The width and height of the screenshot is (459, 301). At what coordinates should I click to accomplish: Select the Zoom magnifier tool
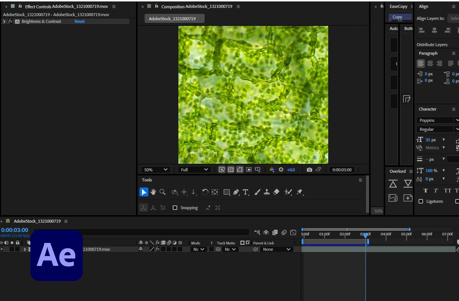click(163, 192)
